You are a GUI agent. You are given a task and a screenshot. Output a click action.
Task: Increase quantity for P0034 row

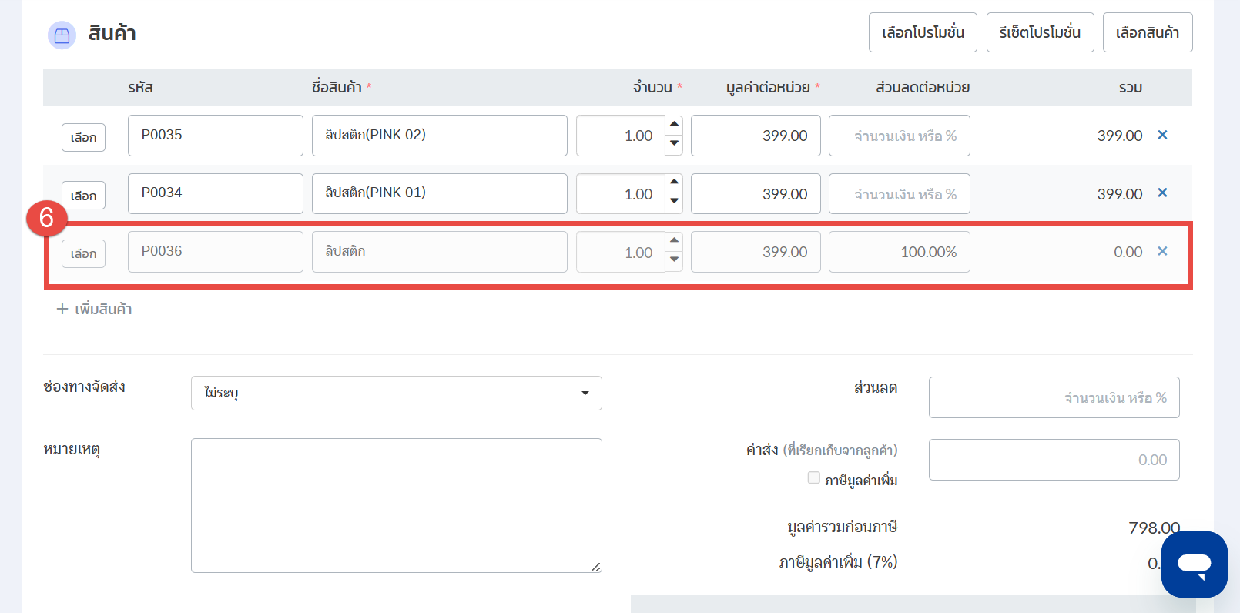click(674, 183)
